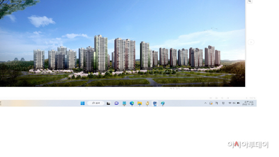Open Task View from the taskbar

click(109, 103)
